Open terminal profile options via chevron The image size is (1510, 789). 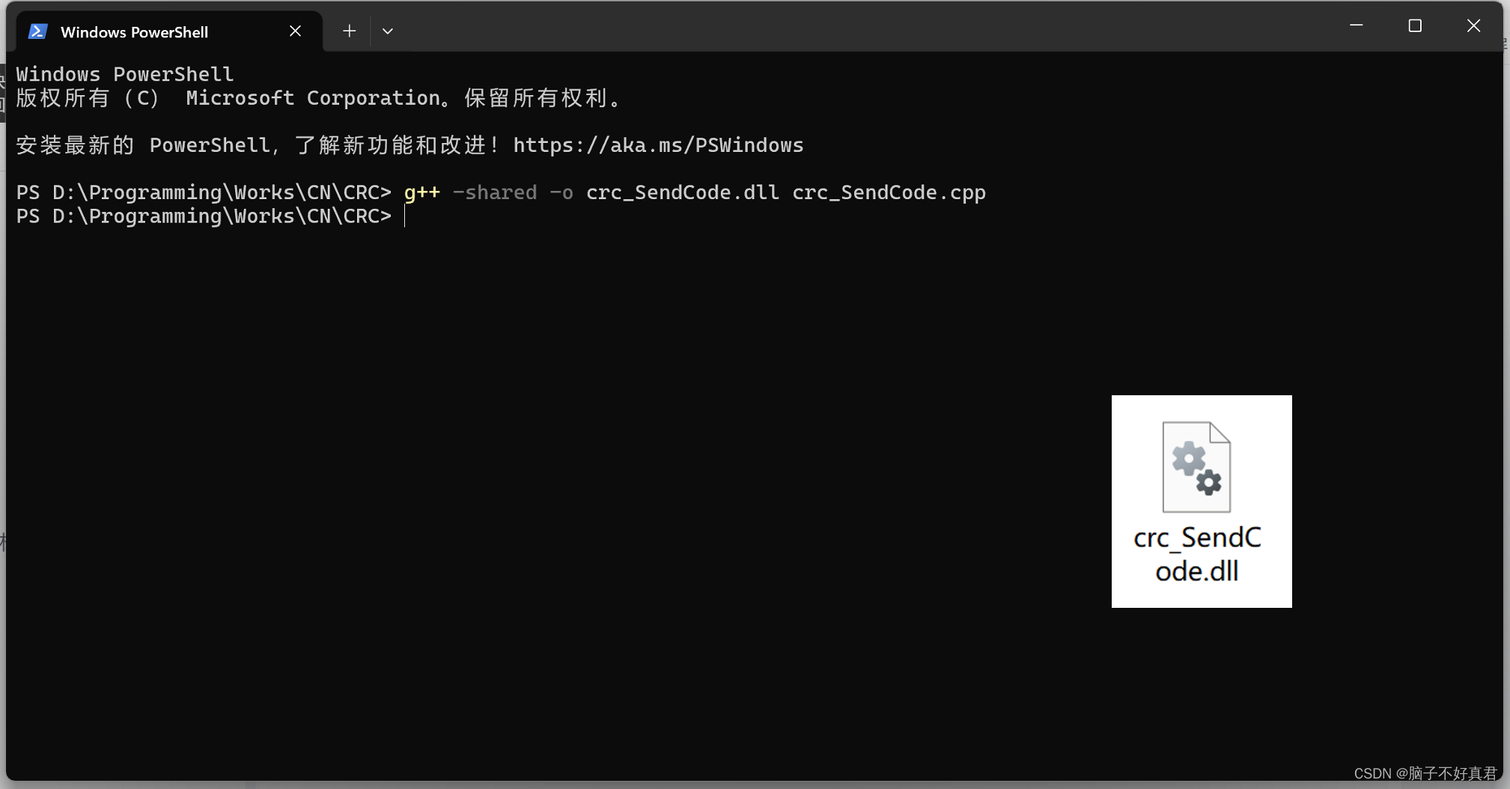(387, 31)
